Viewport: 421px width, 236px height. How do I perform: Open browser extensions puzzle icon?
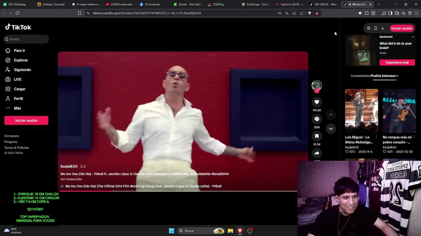(367, 13)
